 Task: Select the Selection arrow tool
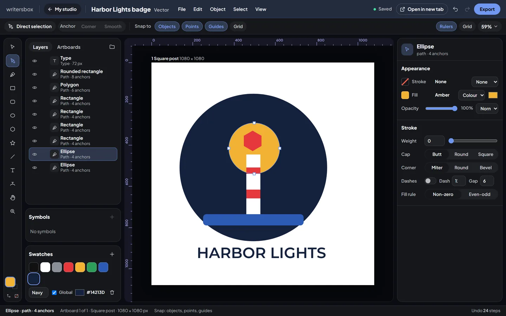click(13, 47)
